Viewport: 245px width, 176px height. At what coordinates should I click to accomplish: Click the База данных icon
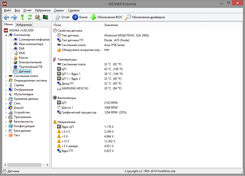[11, 131]
